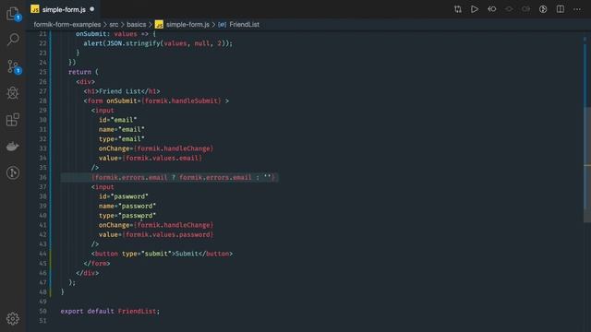Open the Git graph icon in sidebar
Image resolution: width=591 pixels, height=332 pixels.
13,172
